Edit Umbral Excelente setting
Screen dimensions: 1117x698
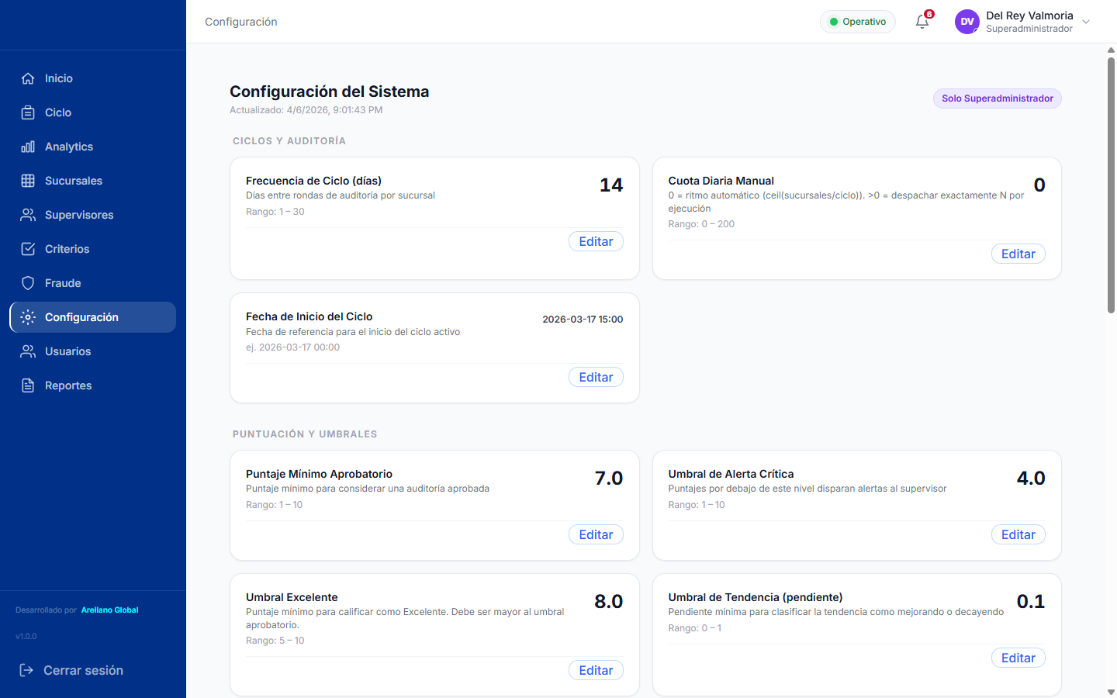coord(596,670)
